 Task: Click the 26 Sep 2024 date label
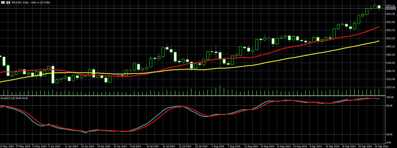381,146
